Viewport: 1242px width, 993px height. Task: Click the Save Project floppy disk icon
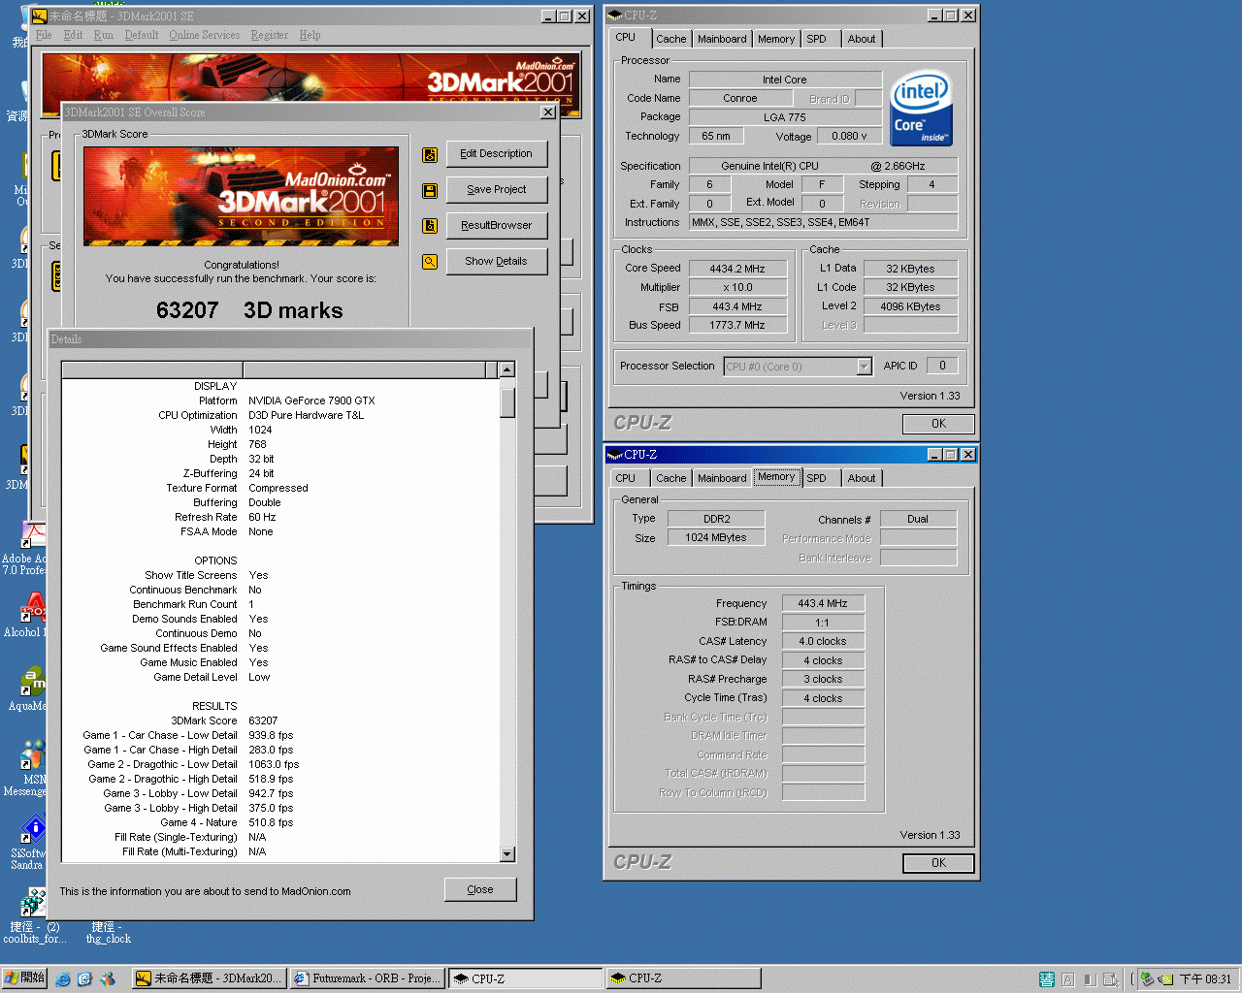tap(430, 191)
